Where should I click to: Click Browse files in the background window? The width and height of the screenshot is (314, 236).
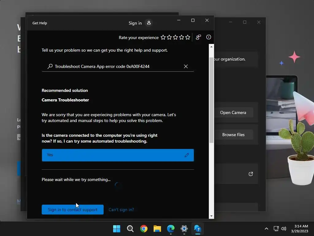pyautogui.click(x=233, y=135)
